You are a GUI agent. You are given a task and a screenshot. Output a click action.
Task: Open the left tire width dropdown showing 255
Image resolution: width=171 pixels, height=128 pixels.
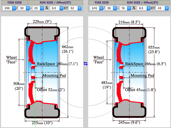pos(8,8)
